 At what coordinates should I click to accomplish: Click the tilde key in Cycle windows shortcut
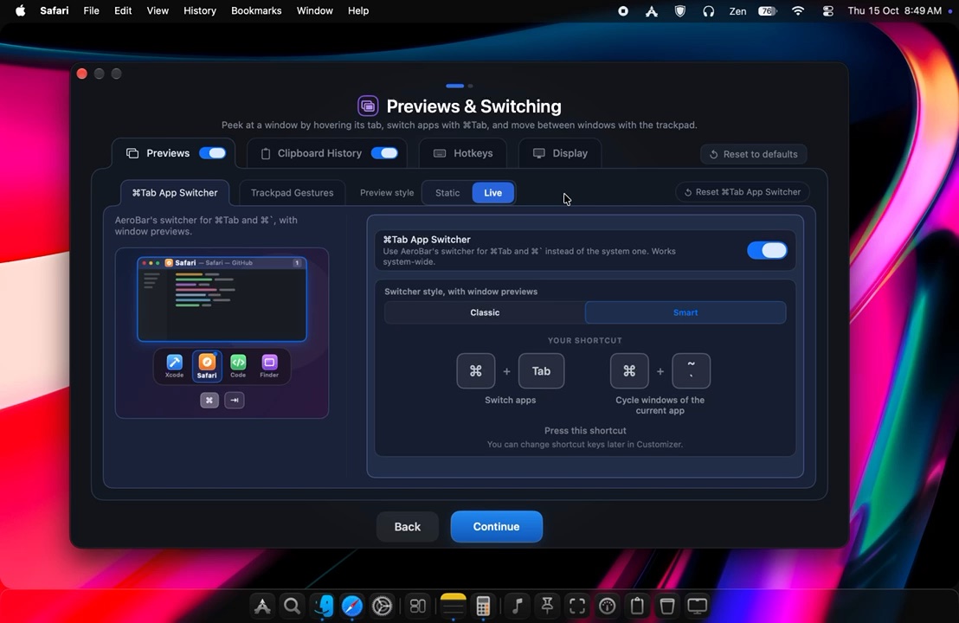(691, 371)
